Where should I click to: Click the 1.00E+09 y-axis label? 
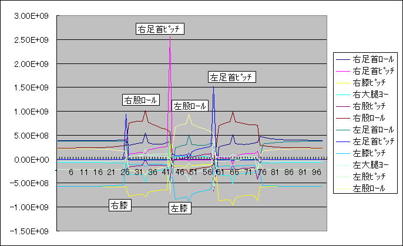click(x=31, y=112)
